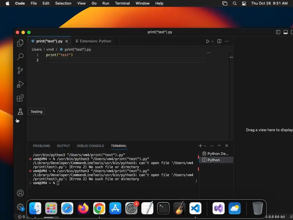Switch to the TERMINAL panel tab
This screenshot has height=220, width=293.
pyautogui.click(x=119, y=146)
